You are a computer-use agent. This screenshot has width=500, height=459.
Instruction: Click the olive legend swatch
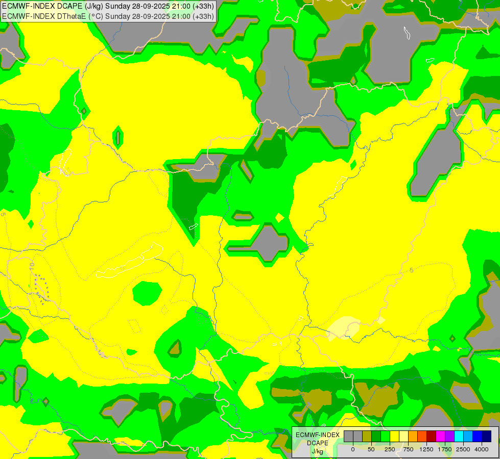[367, 437]
